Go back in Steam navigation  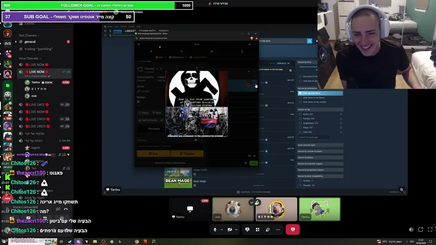(105, 31)
